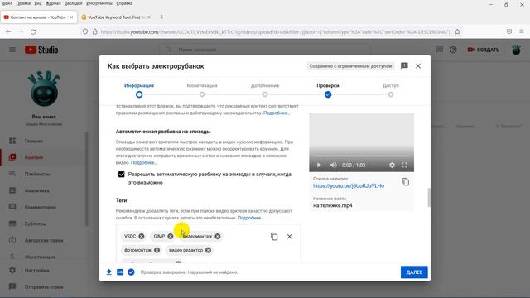530x298 pixels.
Task: Click the HD processing status icon
Action: click(120, 272)
